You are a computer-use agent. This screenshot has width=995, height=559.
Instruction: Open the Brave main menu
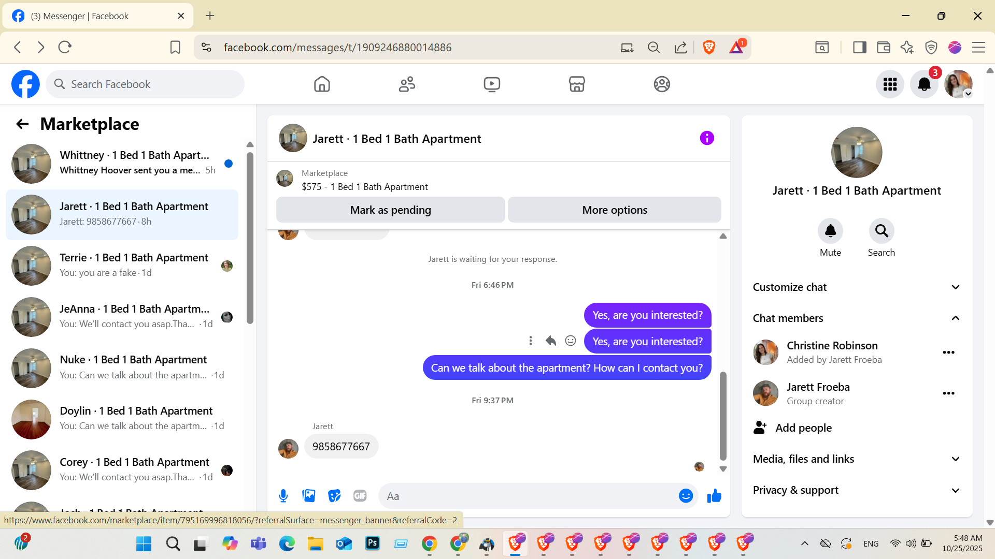coord(978,48)
